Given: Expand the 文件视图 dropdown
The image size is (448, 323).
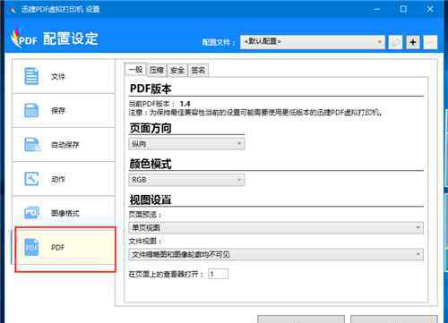Looking at the screenshot, I should point(276,254).
